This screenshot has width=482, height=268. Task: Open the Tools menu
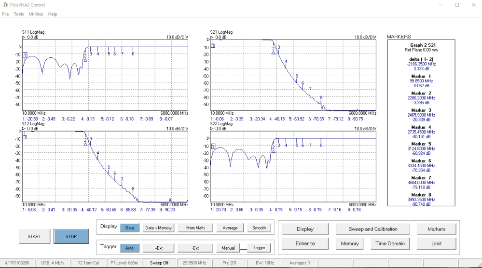[x=19, y=14]
